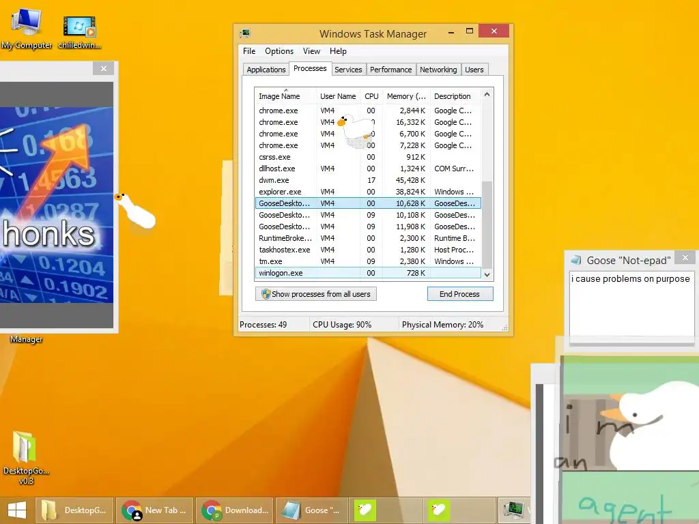The width and height of the screenshot is (699, 524).
Task: Click the process list scrollbar thumb
Action: (487, 225)
